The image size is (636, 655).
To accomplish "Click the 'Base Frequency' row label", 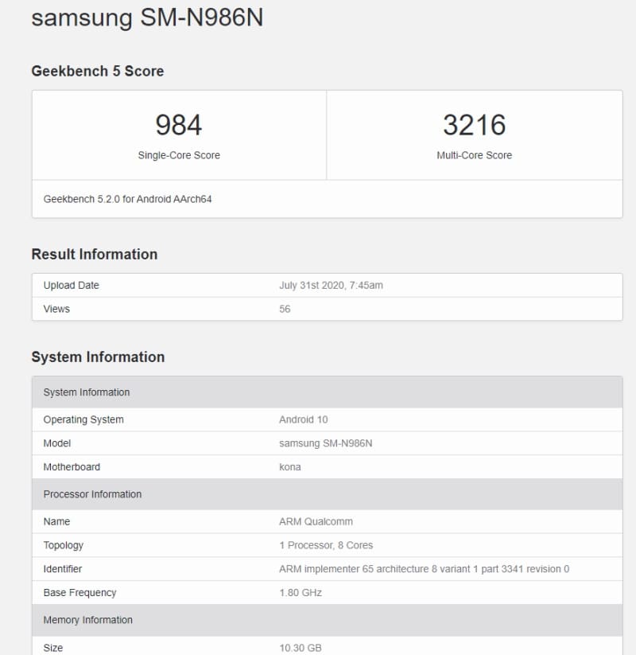I will click(79, 593).
